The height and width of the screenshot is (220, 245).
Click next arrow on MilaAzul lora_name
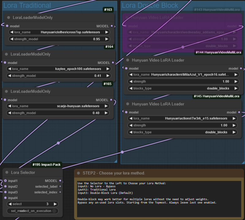tap(236, 75)
